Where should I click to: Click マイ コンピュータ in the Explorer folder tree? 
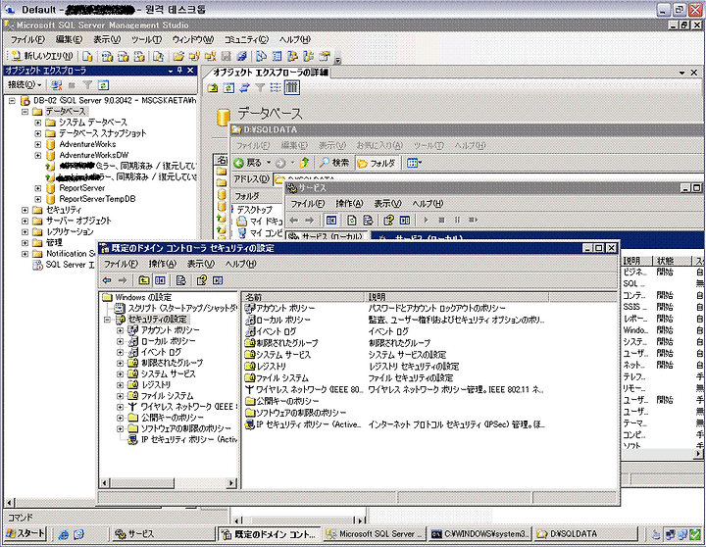pos(266,232)
